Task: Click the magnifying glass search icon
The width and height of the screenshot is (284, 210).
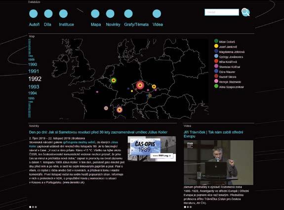Action: 245,12
